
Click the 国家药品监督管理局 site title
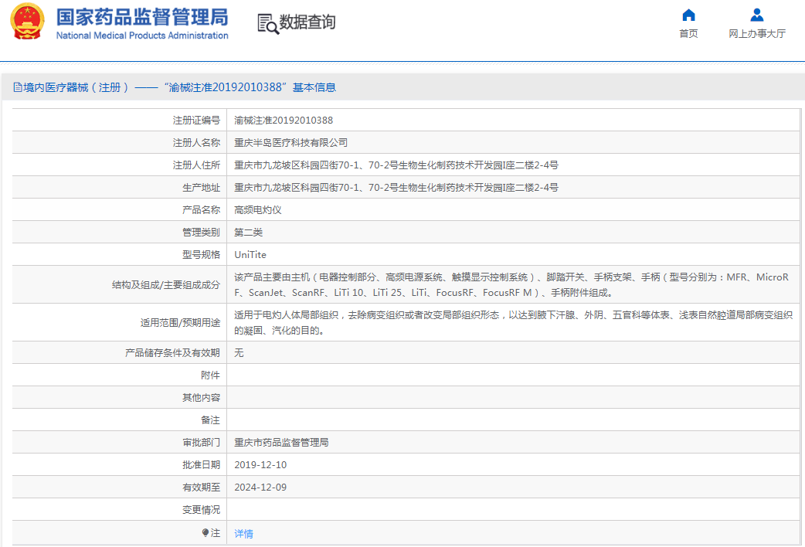click(x=142, y=17)
